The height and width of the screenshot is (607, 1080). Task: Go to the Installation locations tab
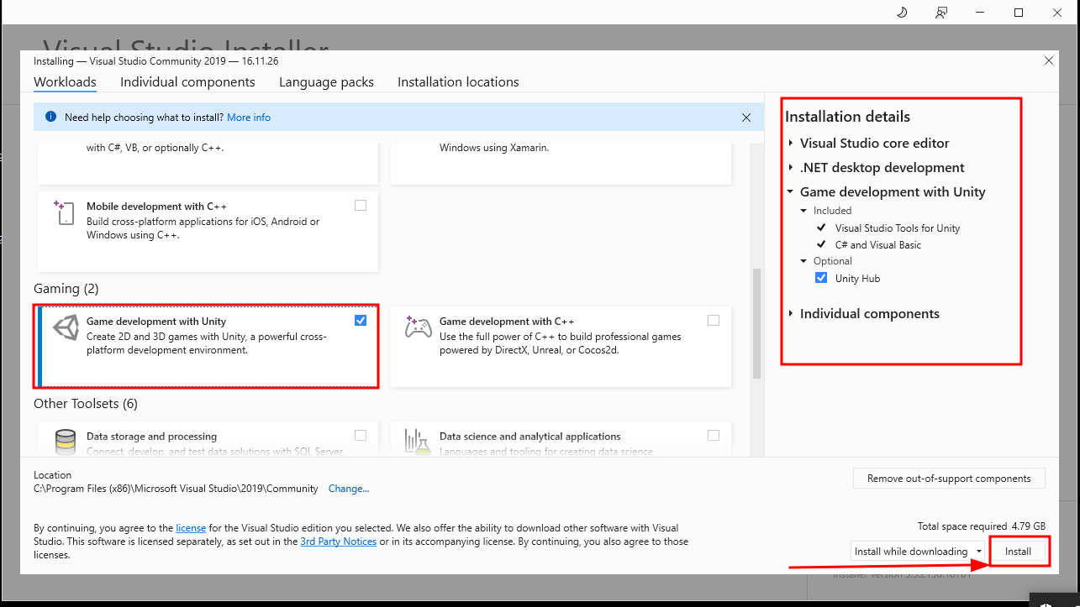click(x=458, y=82)
